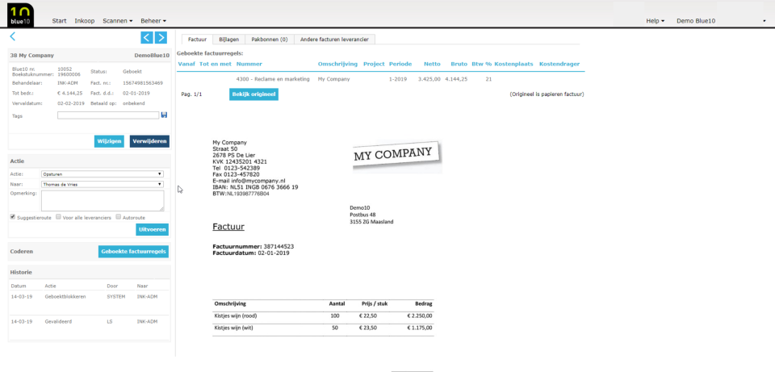
Task: Expand the Beheer menu
Action: click(153, 21)
